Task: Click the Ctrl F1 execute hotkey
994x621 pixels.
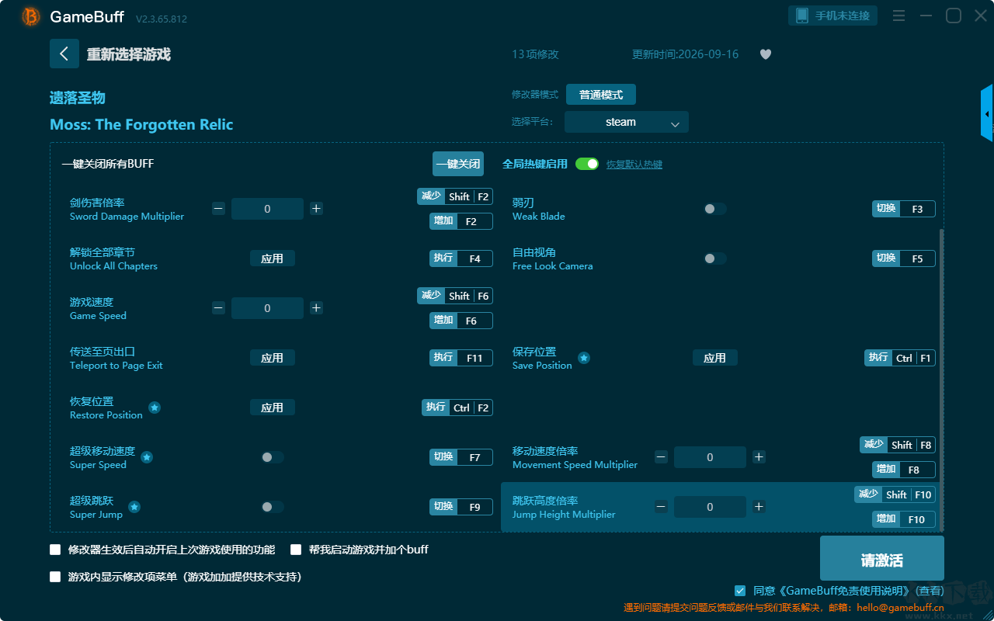Action: [900, 358]
